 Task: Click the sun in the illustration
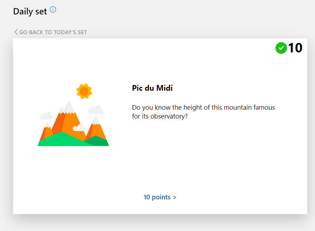84,91
